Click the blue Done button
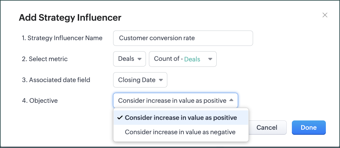The width and height of the screenshot is (340, 148). (308, 127)
